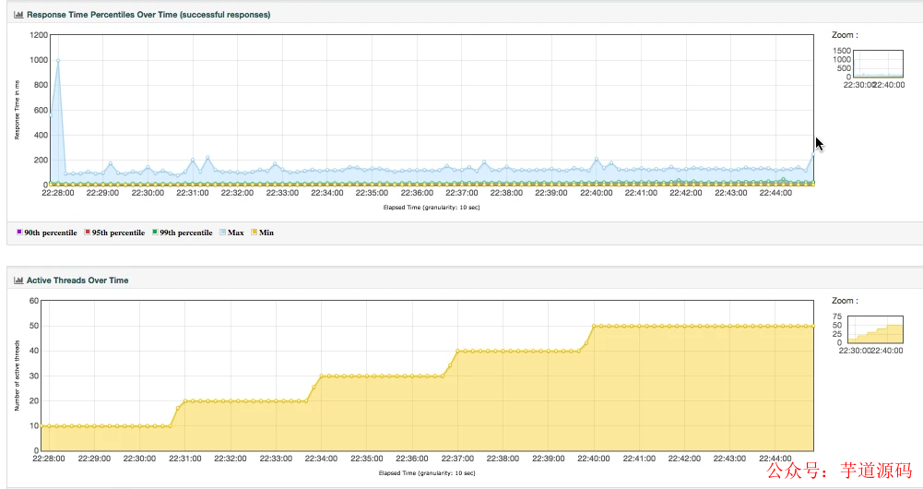Toggle the 99th percentile legend series
The width and height of the screenshot is (923, 489).
coord(182,233)
